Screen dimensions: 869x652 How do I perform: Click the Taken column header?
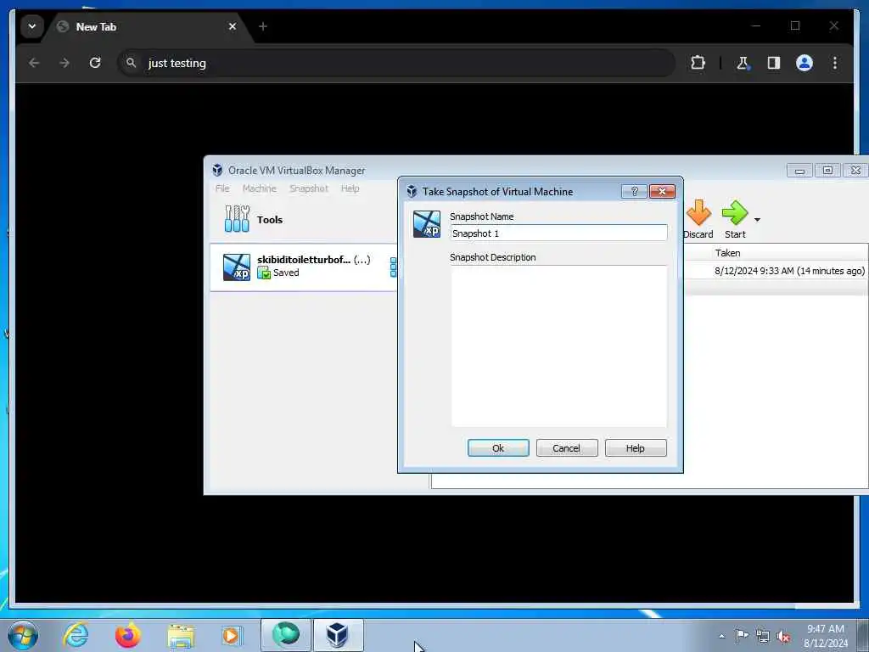pos(727,253)
